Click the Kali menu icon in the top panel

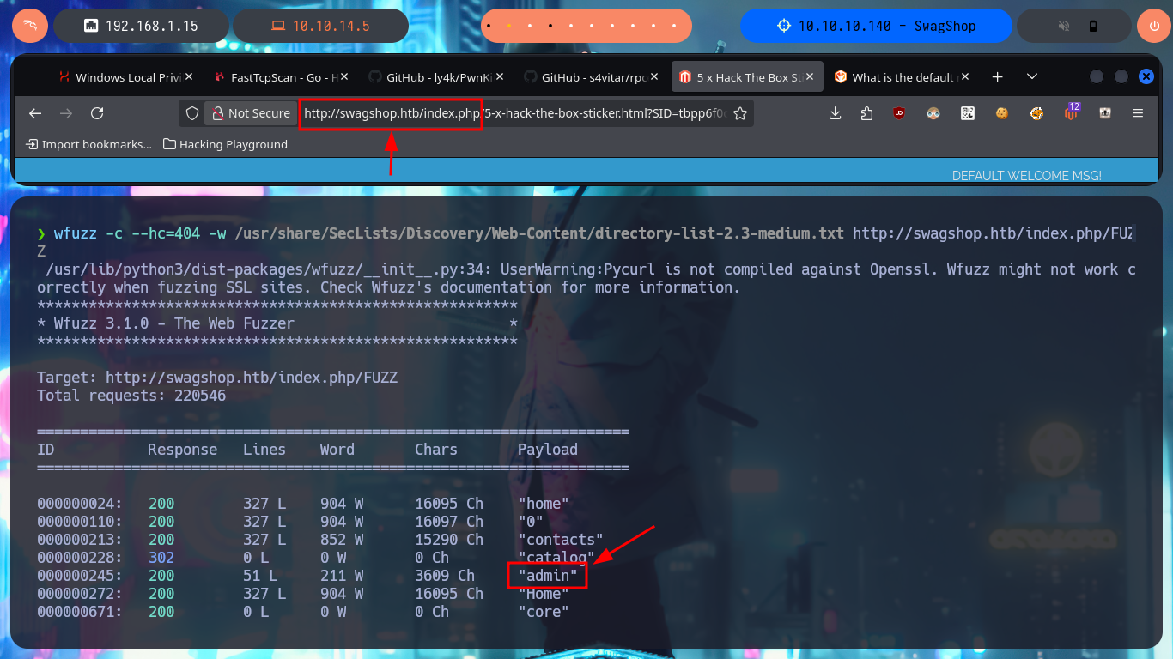point(30,26)
